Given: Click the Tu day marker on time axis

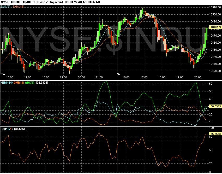Looking at the screenshot, I should [3, 74].
